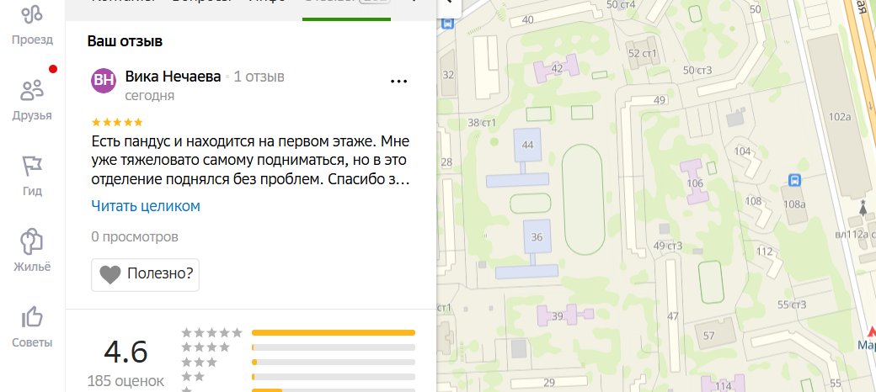Screen dimensions: 876x392
Task: Select building 104 on the map
Action: 742,151
